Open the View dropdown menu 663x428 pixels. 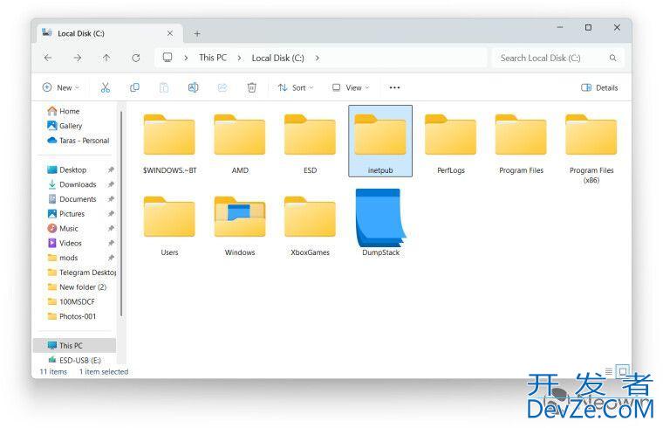tap(350, 87)
